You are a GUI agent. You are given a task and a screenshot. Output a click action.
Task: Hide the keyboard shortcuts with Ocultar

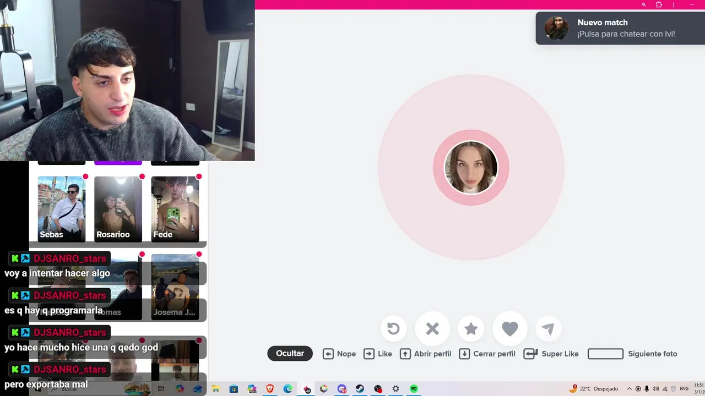tap(290, 354)
